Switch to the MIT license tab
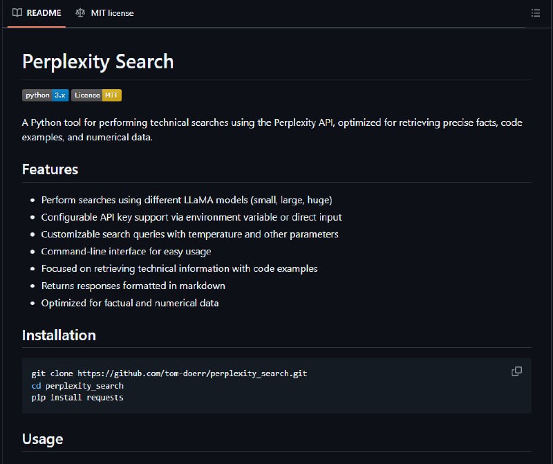The image size is (553, 464). point(105,13)
